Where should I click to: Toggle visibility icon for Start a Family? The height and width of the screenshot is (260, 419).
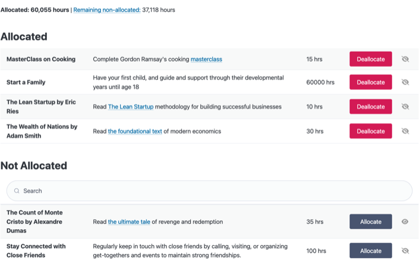(x=405, y=82)
